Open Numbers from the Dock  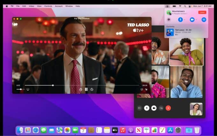155,130
